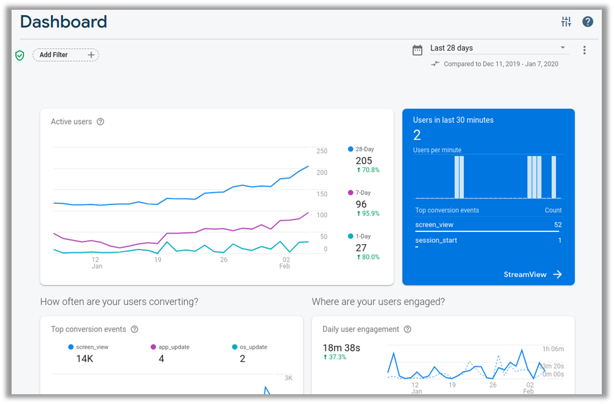Select the 7-Day active users metric
Screen dimensions: 614x404
click(363, 203)
